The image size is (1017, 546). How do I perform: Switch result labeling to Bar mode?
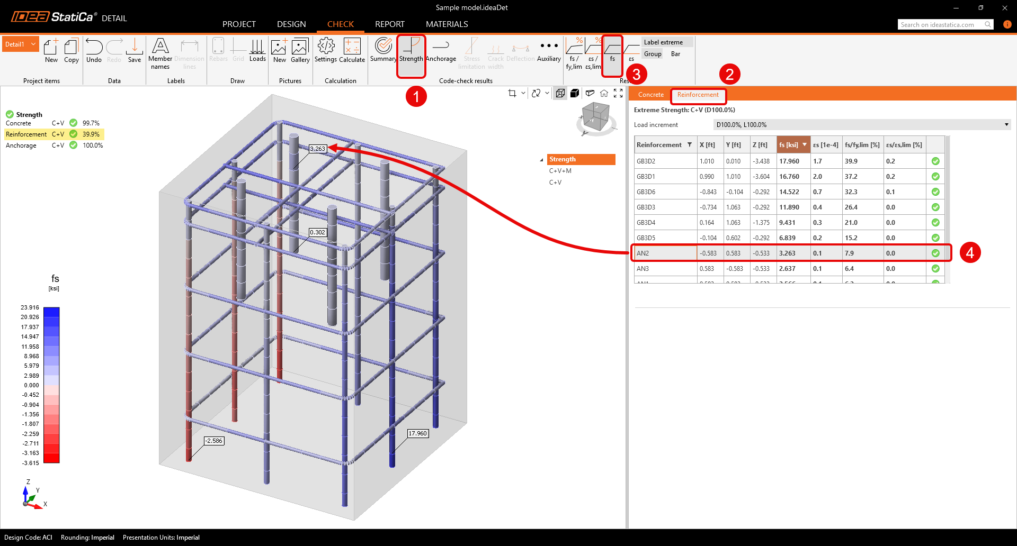675,53
